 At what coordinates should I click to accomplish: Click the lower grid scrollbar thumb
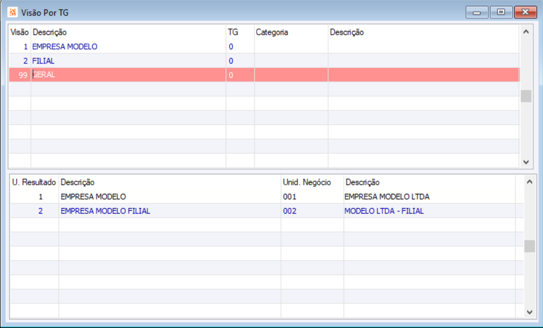tap(529, 246)
